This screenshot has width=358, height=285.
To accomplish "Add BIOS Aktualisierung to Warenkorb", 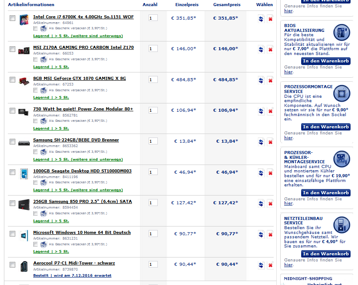I will 326,61.
